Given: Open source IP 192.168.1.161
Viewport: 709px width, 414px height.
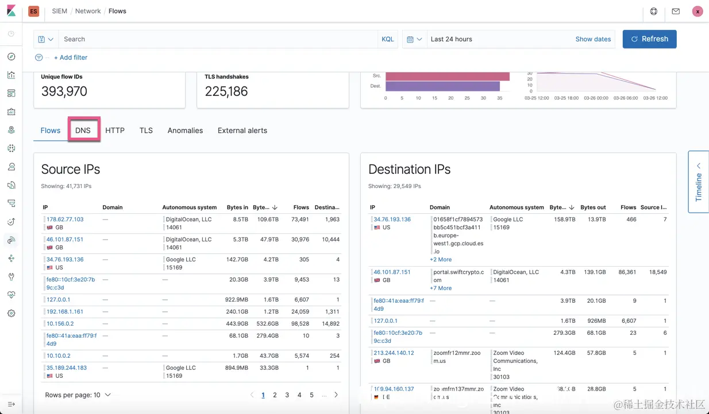Looking at the screenshot, I should pyautogui.click(x=65, y=312).
